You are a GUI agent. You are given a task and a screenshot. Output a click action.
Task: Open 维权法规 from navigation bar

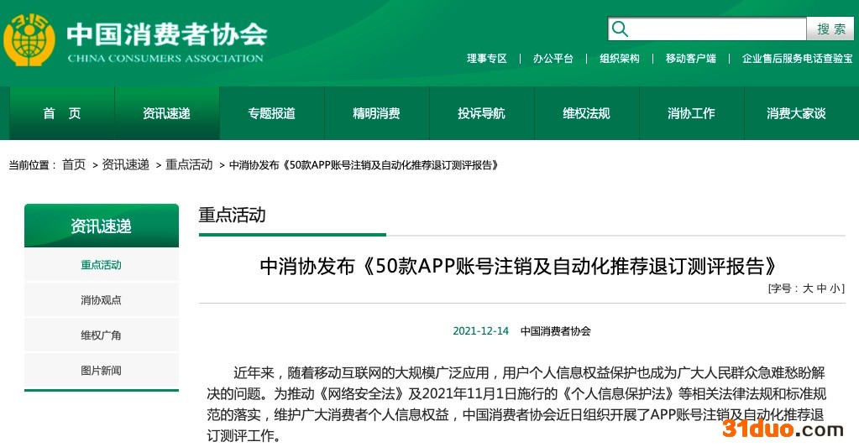pos(586,113)
